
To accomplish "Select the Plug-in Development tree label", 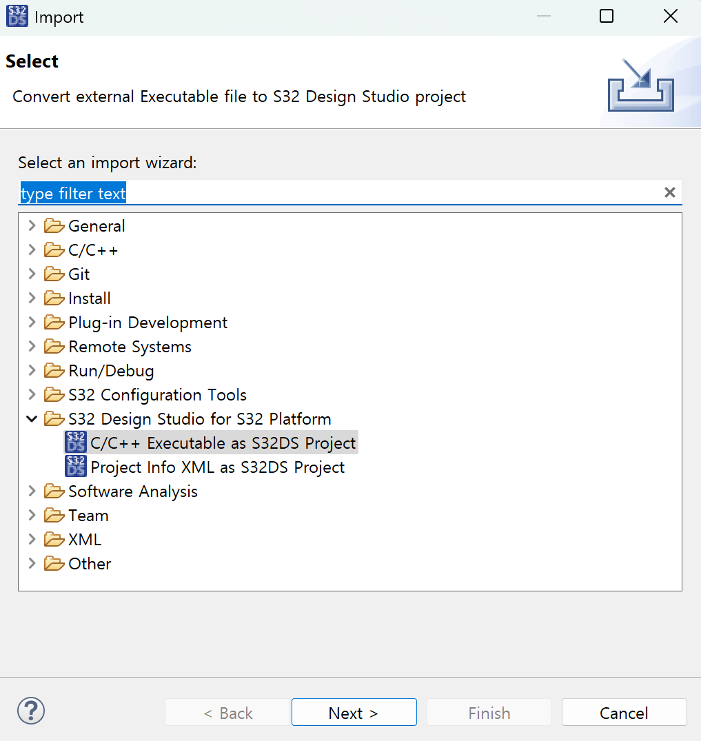I will 148,323.
